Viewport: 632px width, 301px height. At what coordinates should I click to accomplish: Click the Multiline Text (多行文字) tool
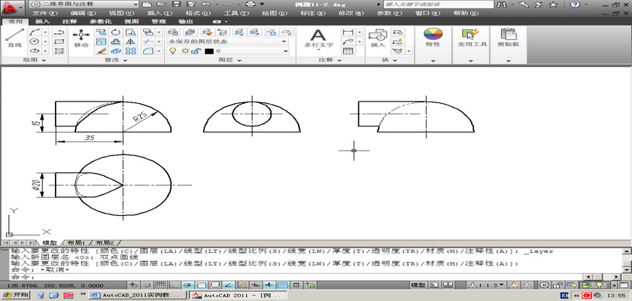click(318, 38)
